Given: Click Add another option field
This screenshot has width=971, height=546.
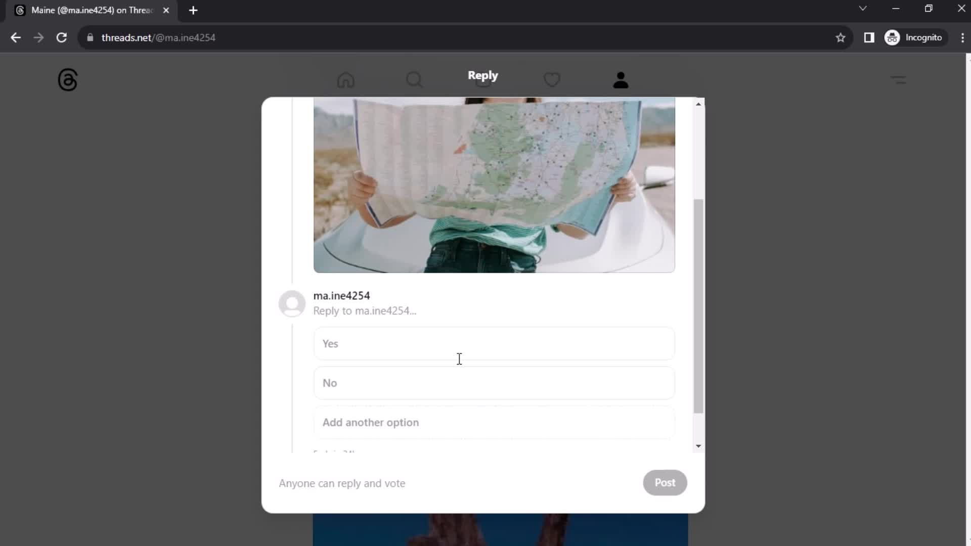Looking at the screenshot, I should [495, 421].
